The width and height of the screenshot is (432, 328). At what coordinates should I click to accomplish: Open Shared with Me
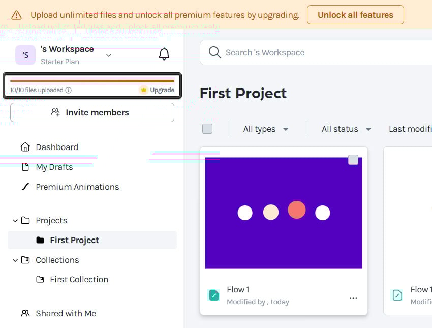tap(58, 313)
